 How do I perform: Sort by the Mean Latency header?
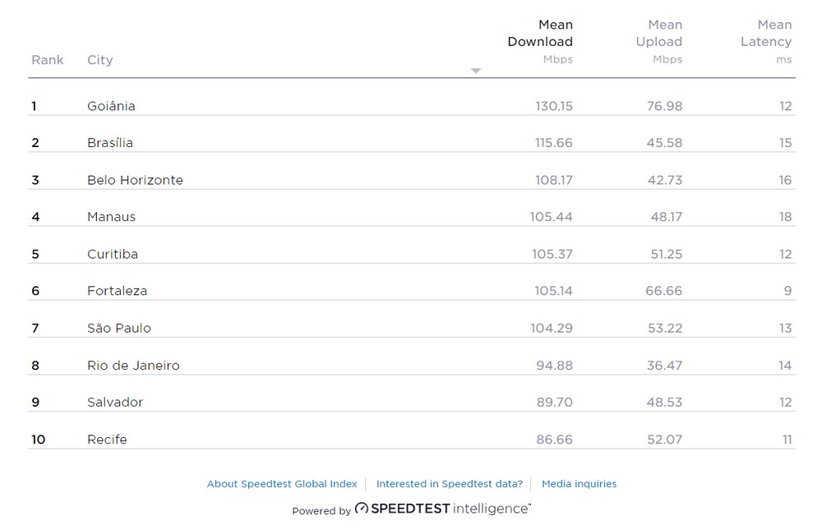766,34
